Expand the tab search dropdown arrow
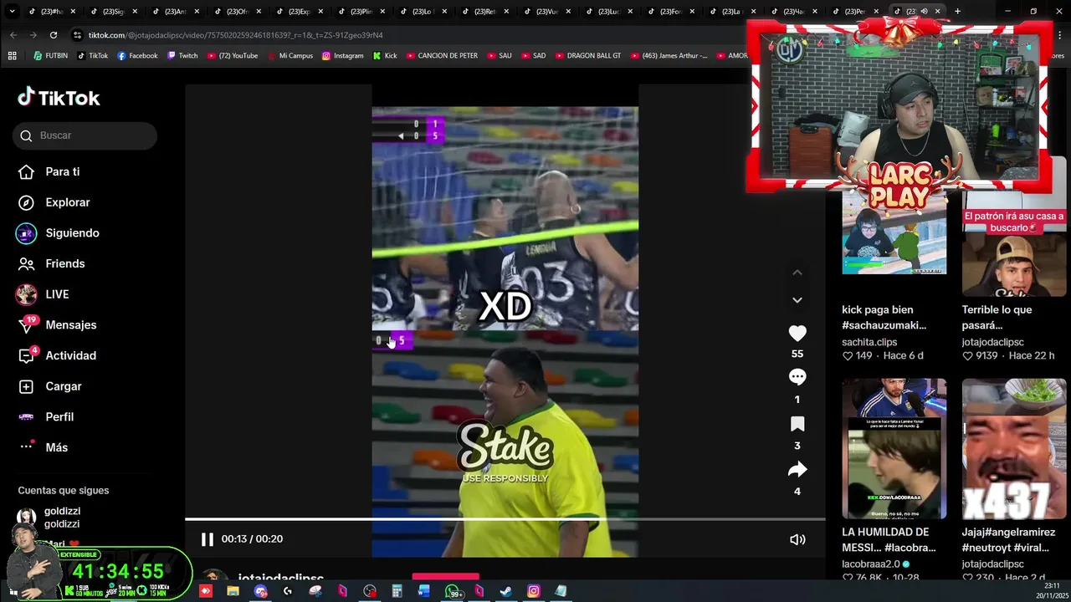This screenshot has height=602, width=1071. click(12, 11)
